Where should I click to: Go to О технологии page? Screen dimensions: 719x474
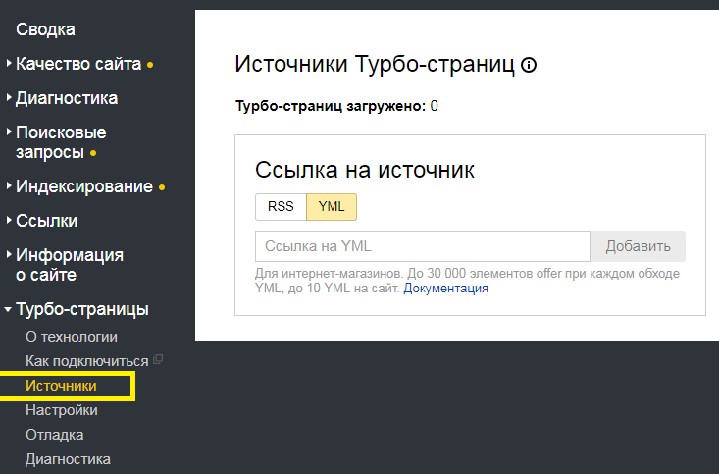point(72,337)
